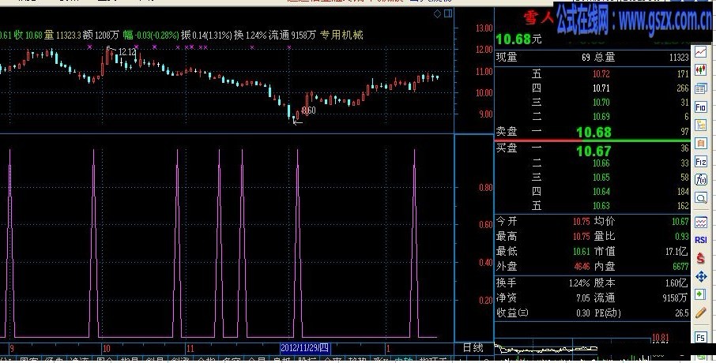Click buy two price 10.66
The width and height of the screenshot is (716, 363).
tap(601, 163)
